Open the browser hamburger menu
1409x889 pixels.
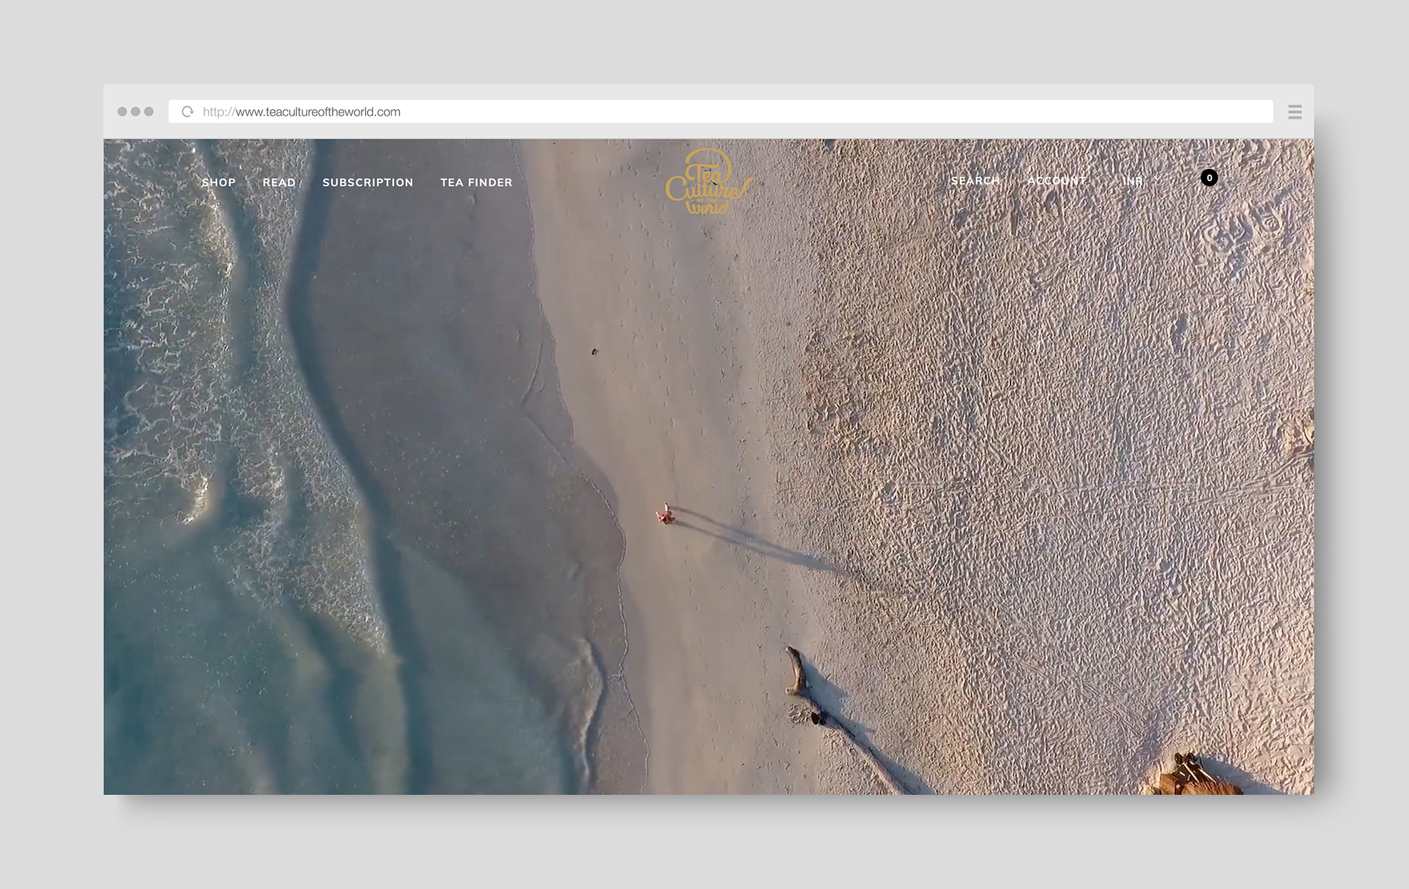tap(1294, 112)
